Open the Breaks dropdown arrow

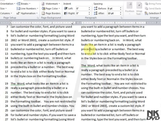(x=30, y=4)
